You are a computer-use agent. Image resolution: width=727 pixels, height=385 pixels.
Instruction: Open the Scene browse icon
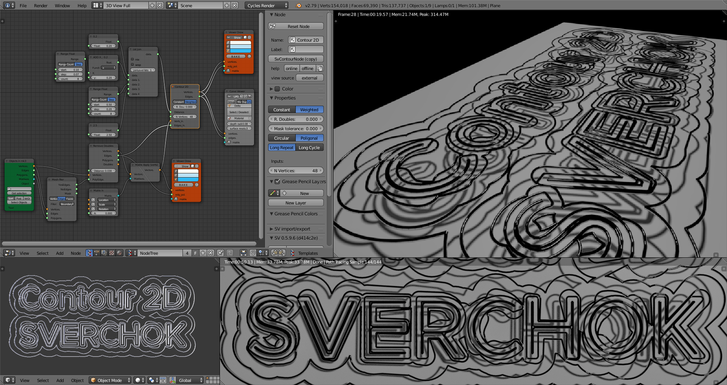point(172,5)
